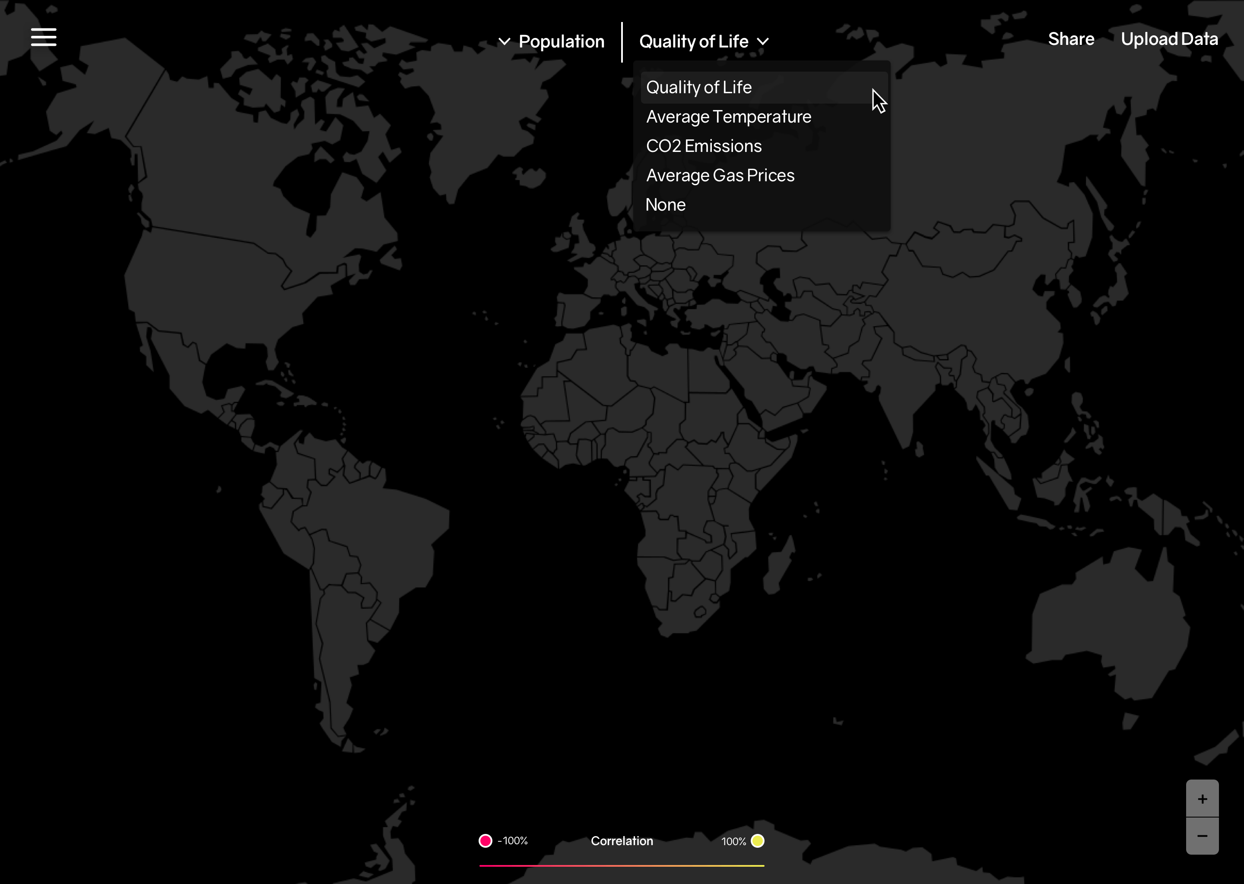Expand the Population dataset chevron
The image size is (1244, 884).
[505, 41]
